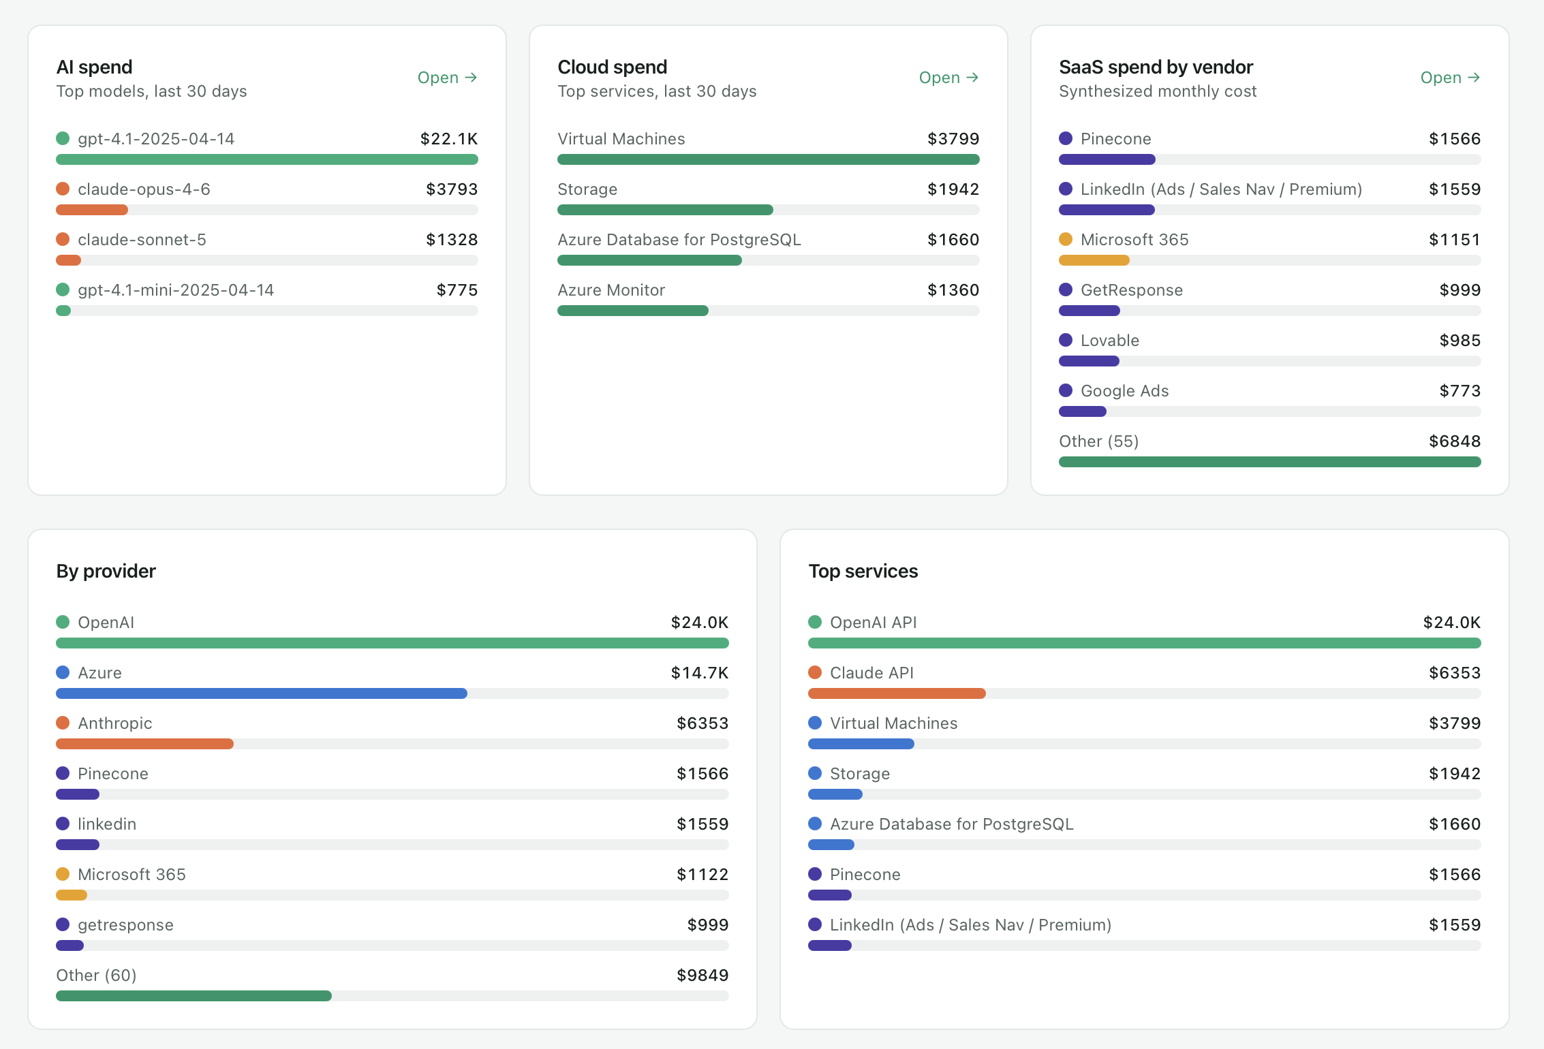
Task: Click the purple dot beside GetResponse vendor
Action: pos(1066,289)
